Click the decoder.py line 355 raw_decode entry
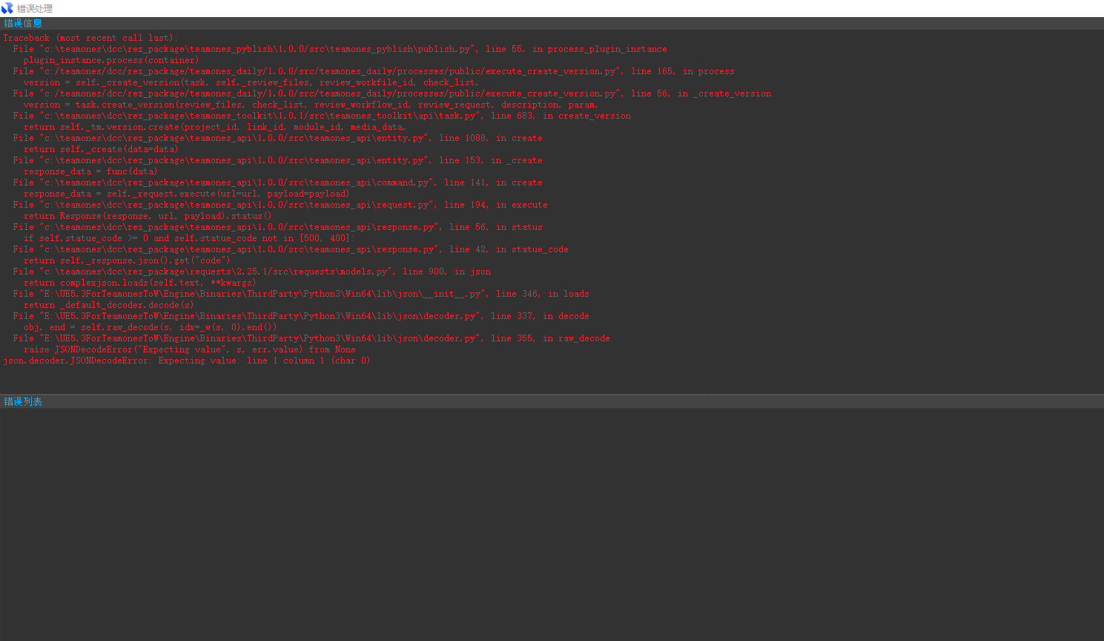The width and height of the screenshot is (1104, 641). [x=311, y=338]
